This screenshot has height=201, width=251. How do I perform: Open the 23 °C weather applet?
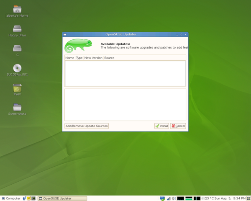point(208,198)
